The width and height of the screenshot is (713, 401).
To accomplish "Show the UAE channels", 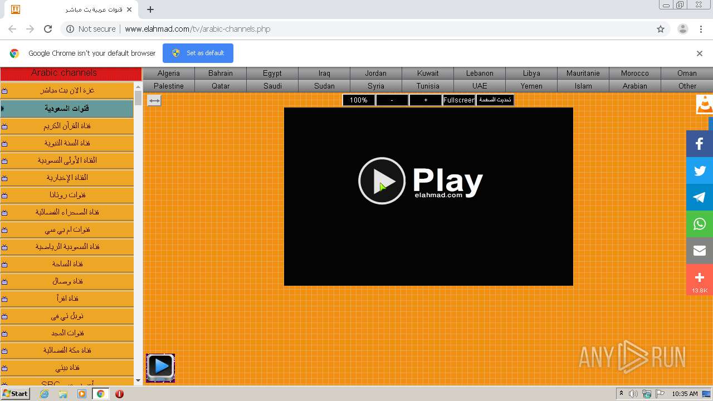I will coord(480,86).
